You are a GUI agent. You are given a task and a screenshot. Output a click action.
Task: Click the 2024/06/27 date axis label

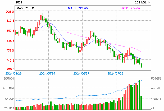point(81,73)
